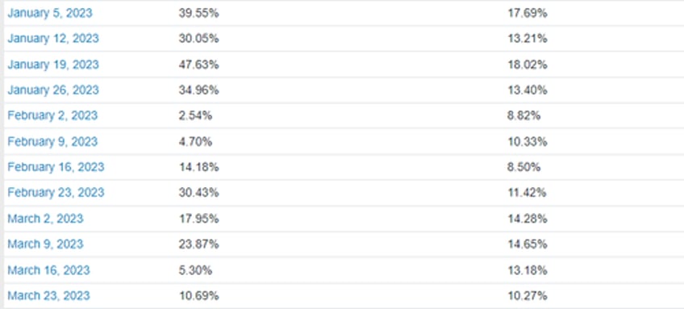
Task: Open the January 26, 2023 link
Action: (x=53, y=90)
